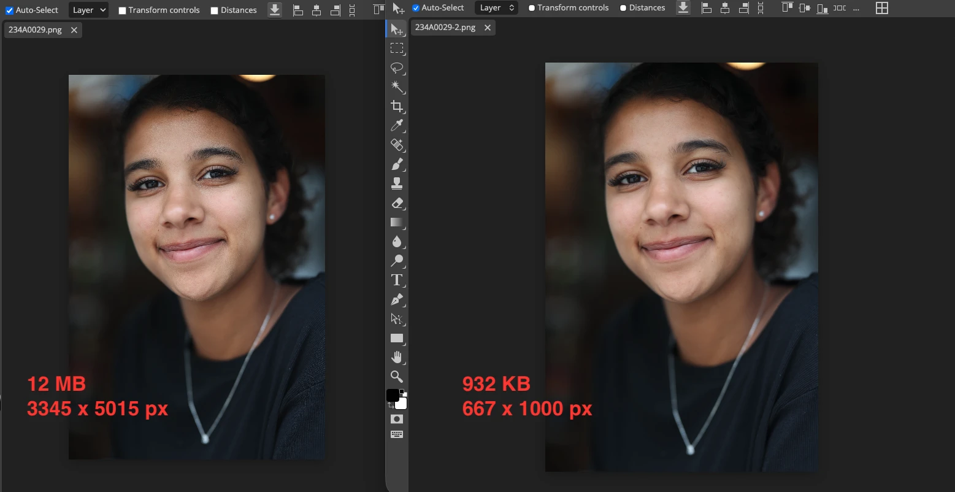Enable Auto-Select on the left panel

(x=9, y=10)
